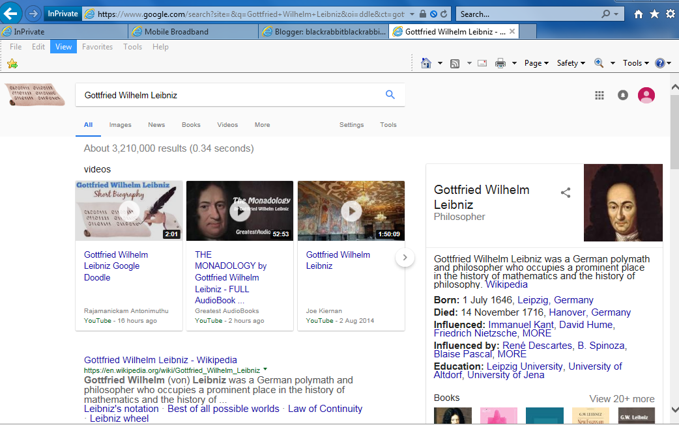The height and width of the screenshot is (425, 679).
Task: Open the Best of all possible worlds link
Action: tap(224, 409)
